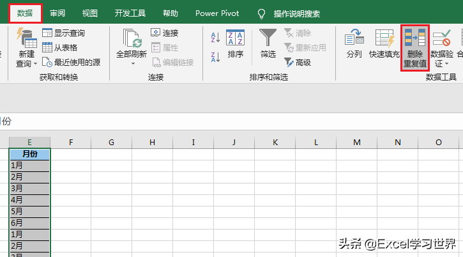Image resolution: width=463 pixels, height=257 pixels.
Task: Click From Table (从表格) icon
Action: (47, 47)
